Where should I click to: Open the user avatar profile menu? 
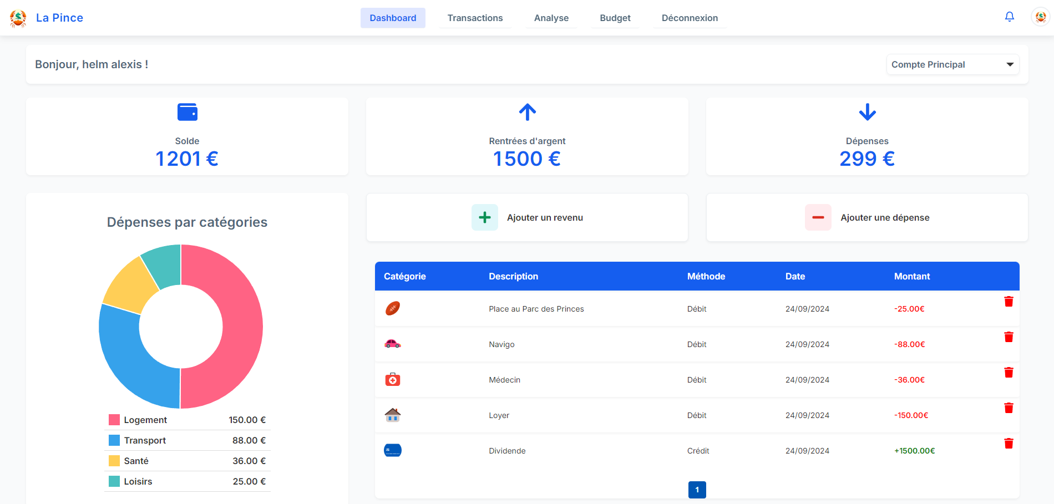1041,17
